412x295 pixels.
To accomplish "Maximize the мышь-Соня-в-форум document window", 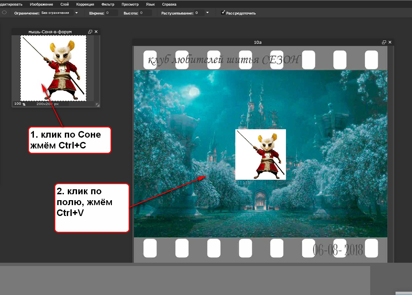I will coord(90,32).
